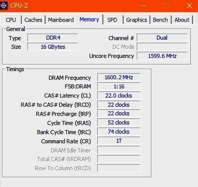Close the CPU-Z window
The image size is (198, 187).
click(x=189, y=6)
